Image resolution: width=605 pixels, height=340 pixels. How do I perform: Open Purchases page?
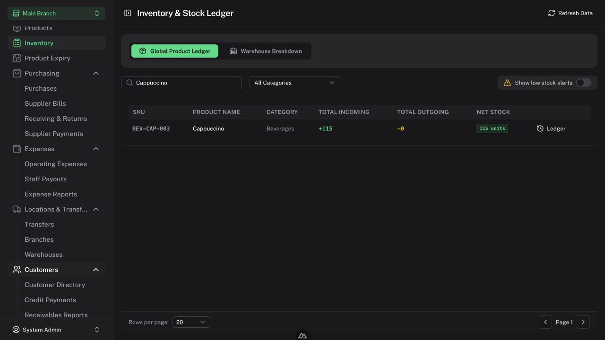41,88
